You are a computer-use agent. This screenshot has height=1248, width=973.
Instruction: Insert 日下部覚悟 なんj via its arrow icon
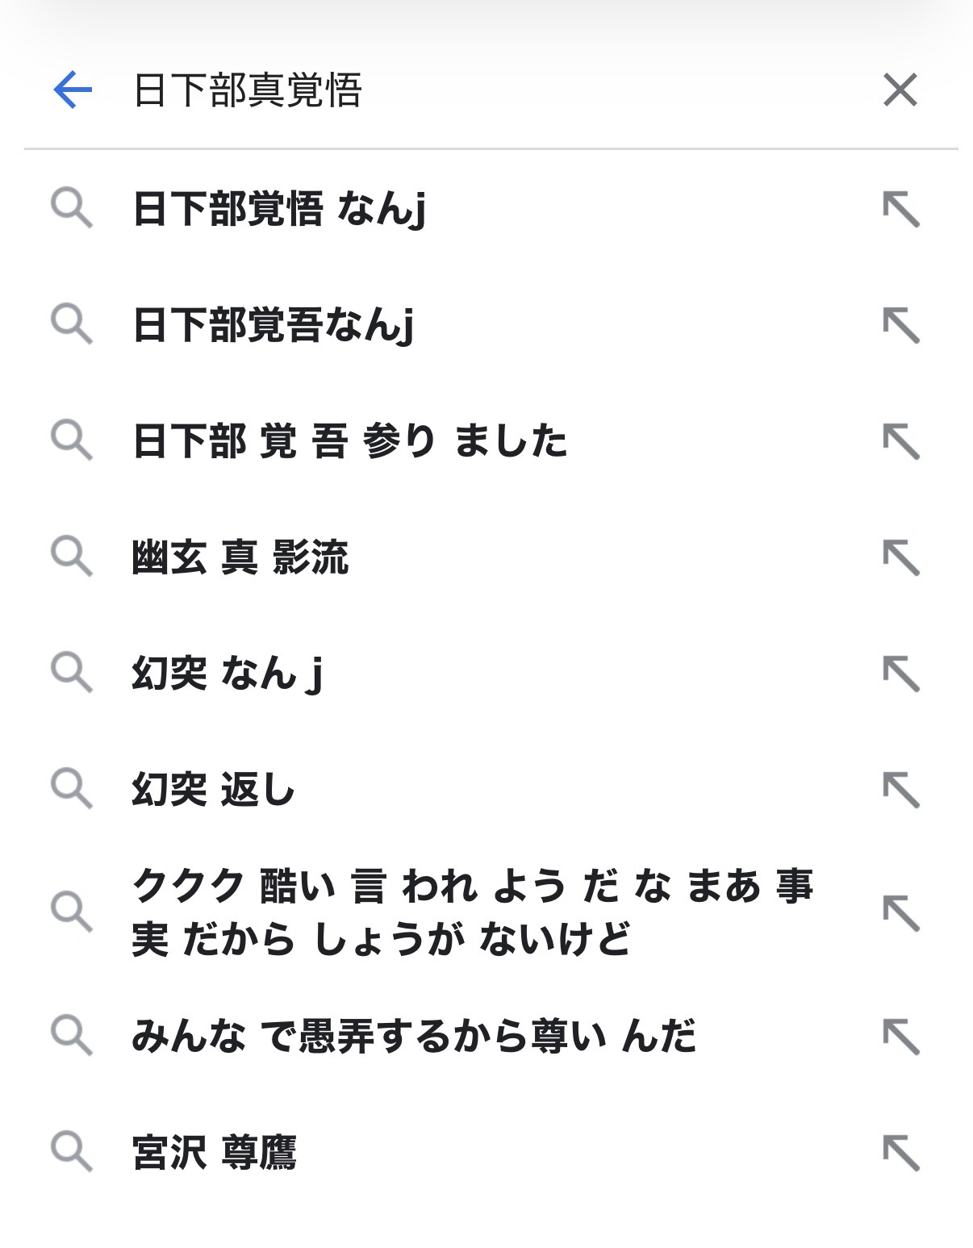tap(900, 210)
